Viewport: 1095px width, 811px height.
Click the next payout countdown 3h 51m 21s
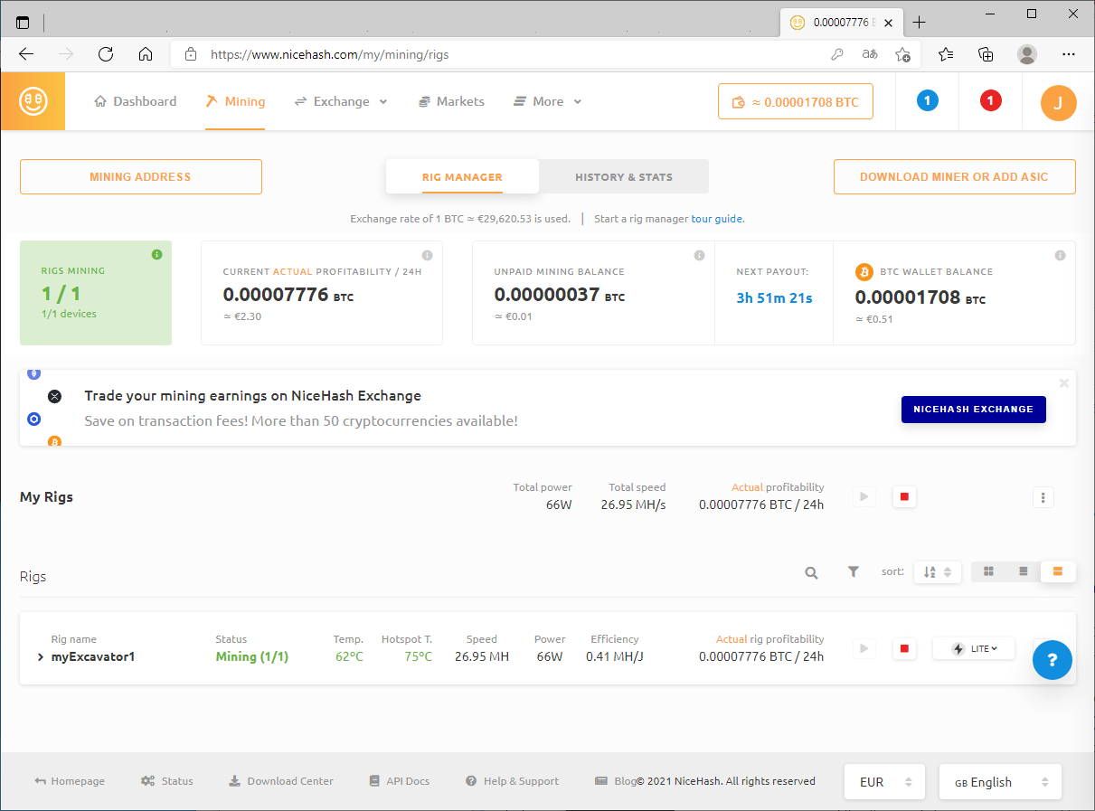point(774,298)
